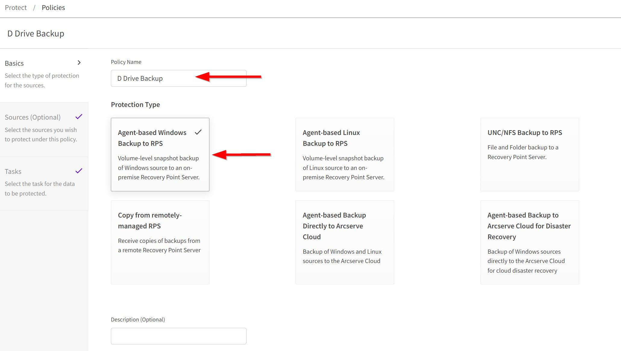This screenshot has height=351, width=621.
Task: Select Arcserve Cloud for Disaster Recovery card
Action: (529, 242)
